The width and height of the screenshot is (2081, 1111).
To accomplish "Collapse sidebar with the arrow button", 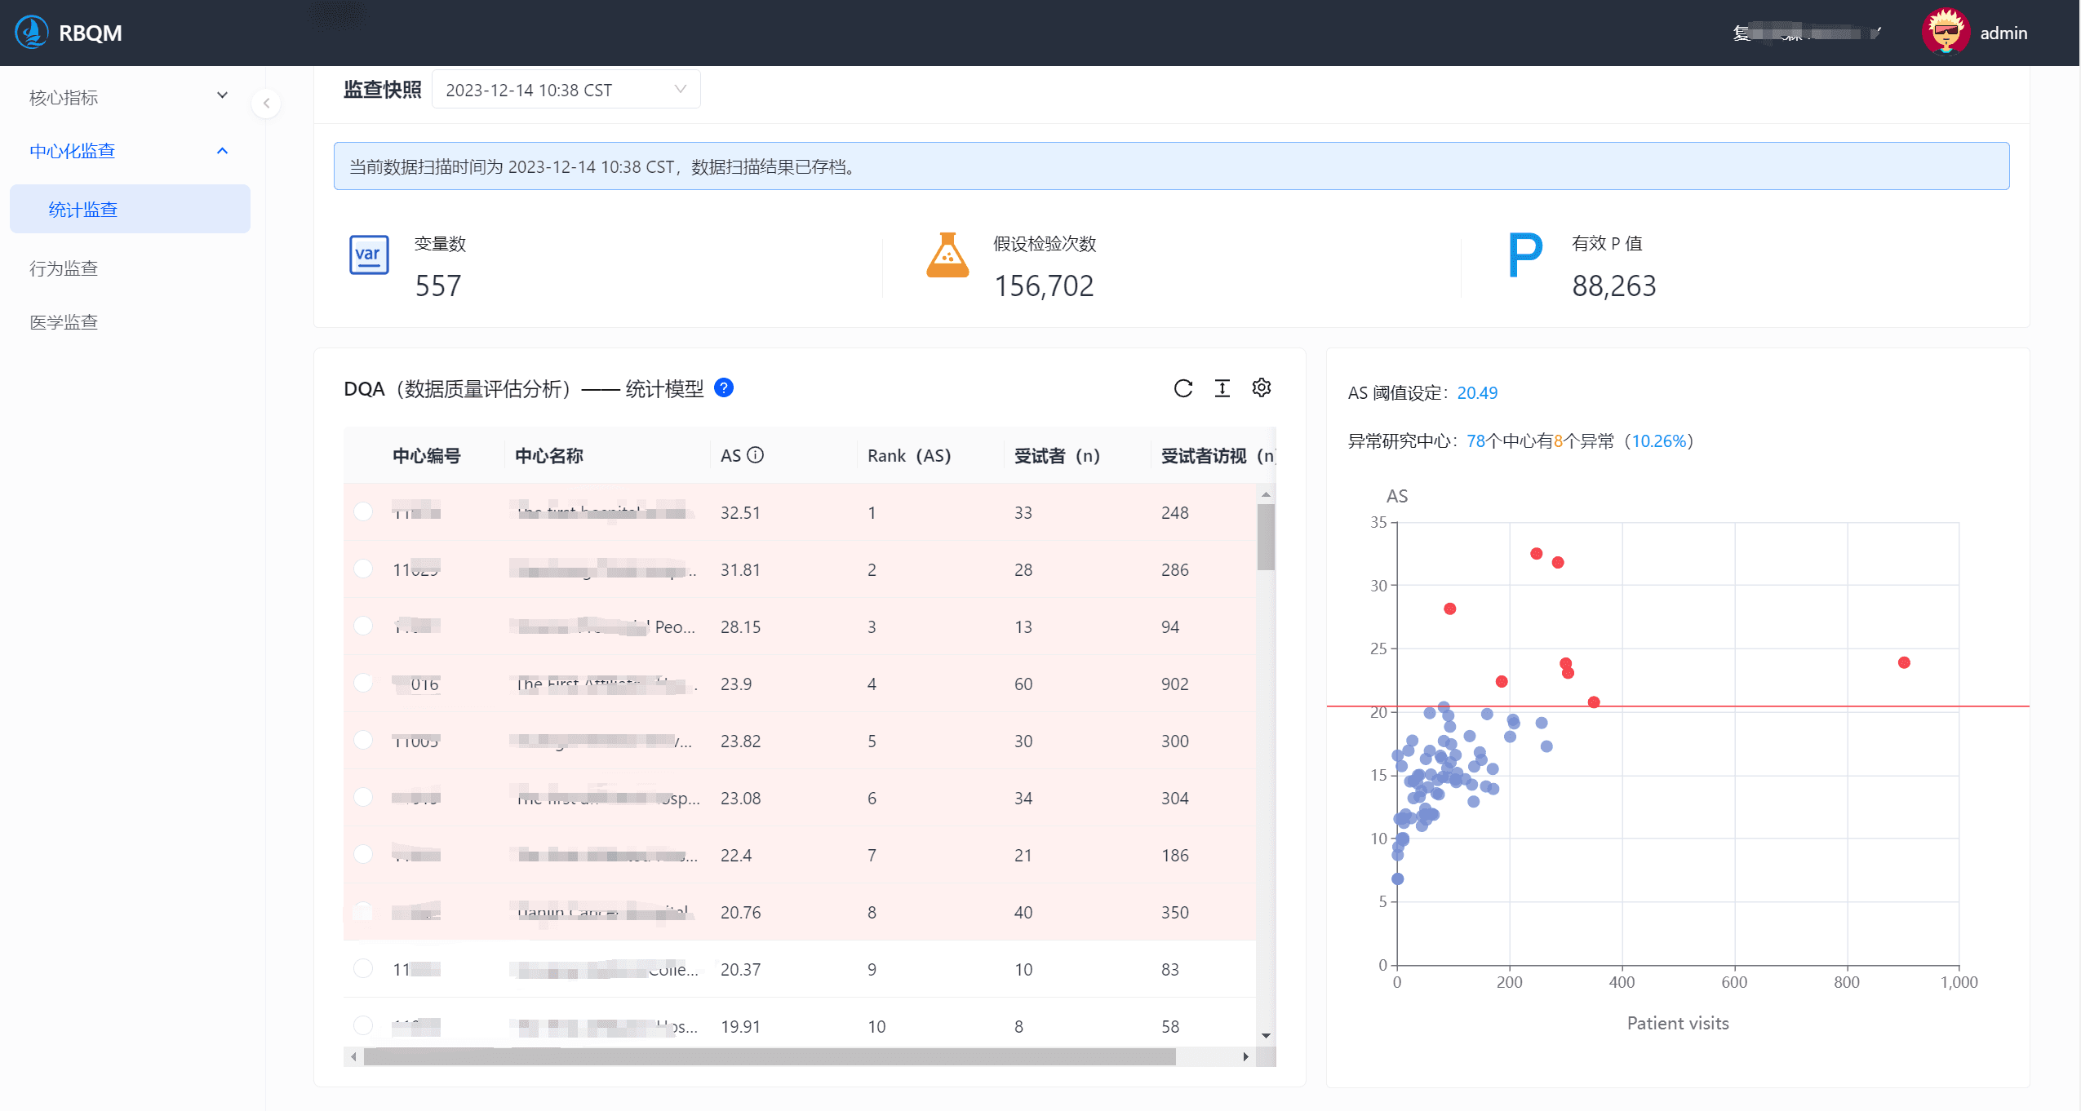I will 266,104.
